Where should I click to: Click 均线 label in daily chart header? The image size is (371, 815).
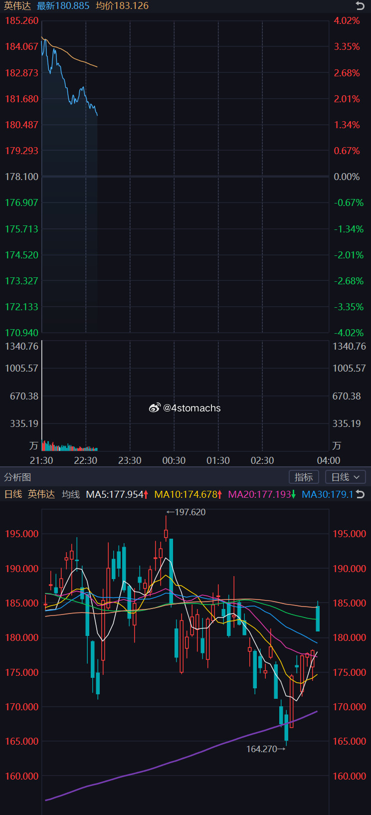71,494
